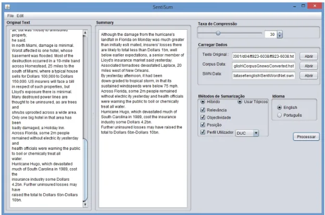Image resolution: width=325 pixels, height=215 pixels.
Task: Select the Usar Tópicos radio button
Action: [x=240, y=102]
